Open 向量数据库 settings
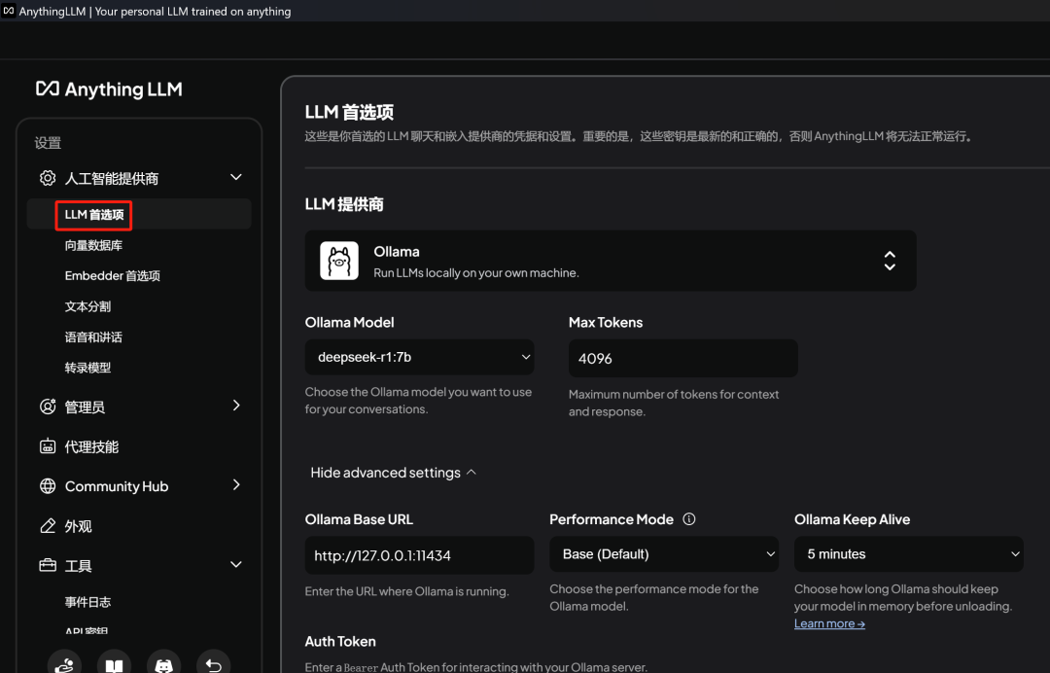This screenshot has height=673, width=1050. tap(93, 245)
